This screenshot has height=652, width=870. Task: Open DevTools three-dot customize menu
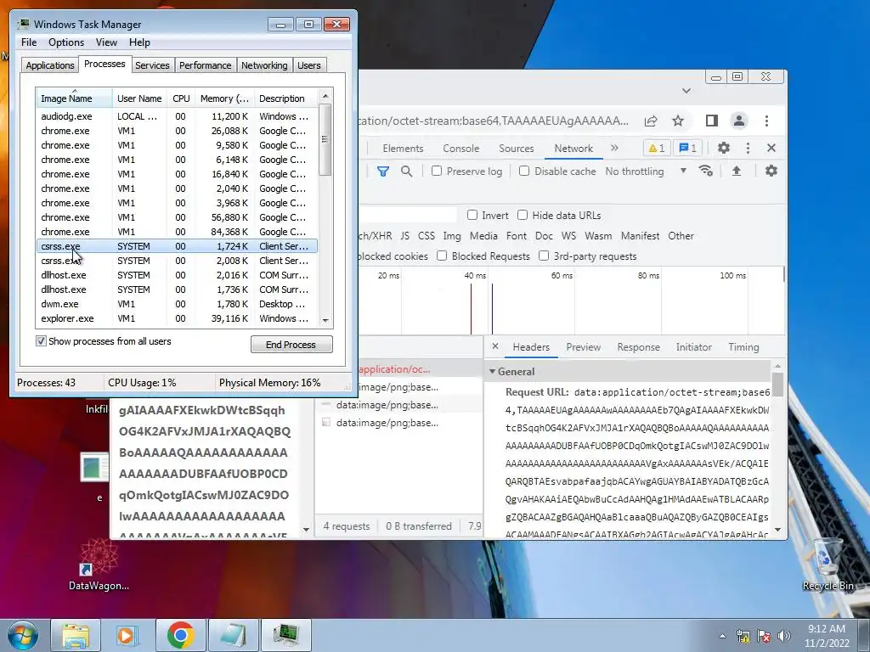tap(748, 148)
